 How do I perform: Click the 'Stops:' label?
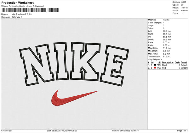coord(151,26)
